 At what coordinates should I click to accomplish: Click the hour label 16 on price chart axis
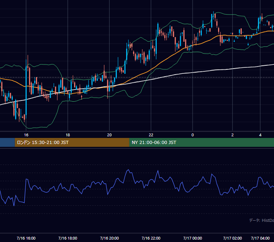(26, 135)
